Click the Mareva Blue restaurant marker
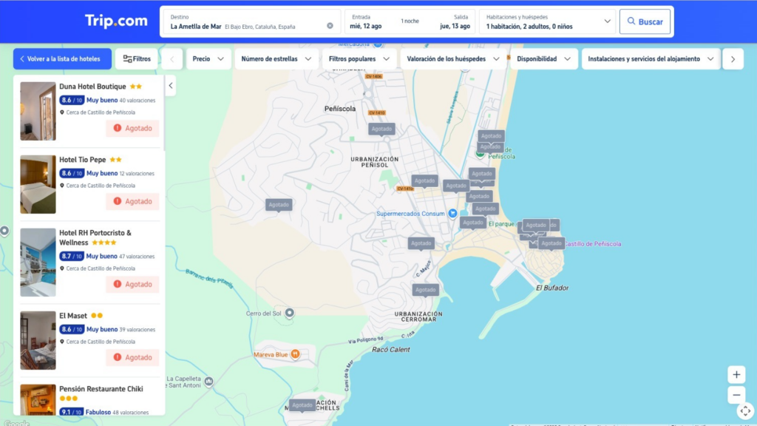This screenshot has width=757, height=426. (x=295, y=354)
